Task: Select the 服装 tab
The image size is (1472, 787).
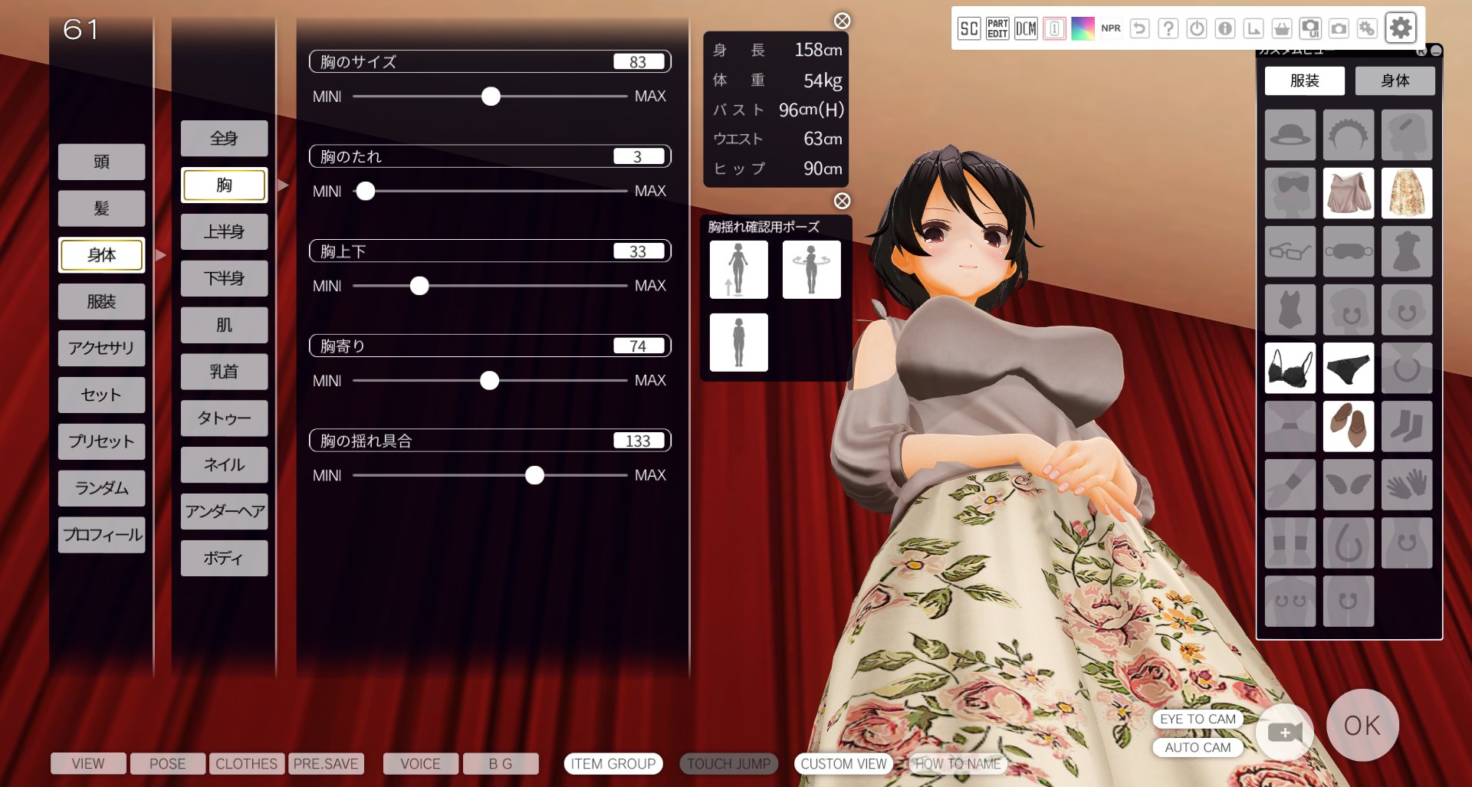Action: click(1303, 80)
